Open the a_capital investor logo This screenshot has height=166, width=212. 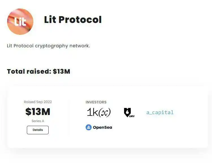[x=160, y=112]
